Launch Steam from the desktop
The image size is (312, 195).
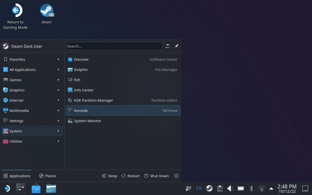(x=47, y=11)
